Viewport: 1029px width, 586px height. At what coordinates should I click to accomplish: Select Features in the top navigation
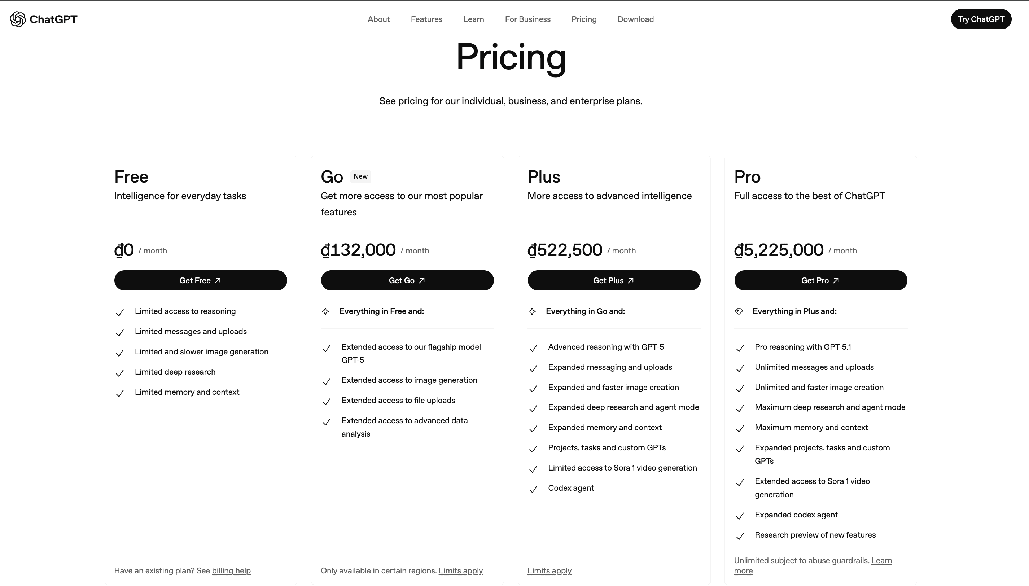click(426, 19)
